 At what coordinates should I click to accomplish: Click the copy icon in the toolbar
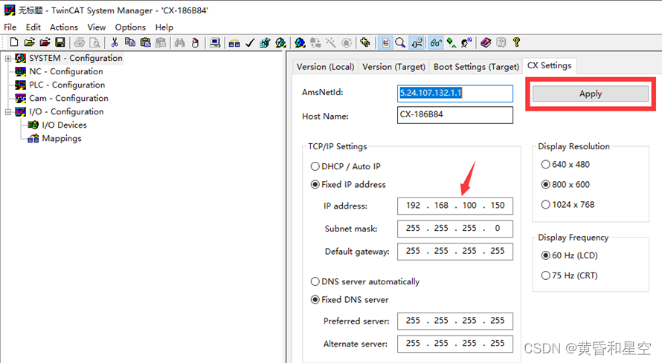click(130, 42)
